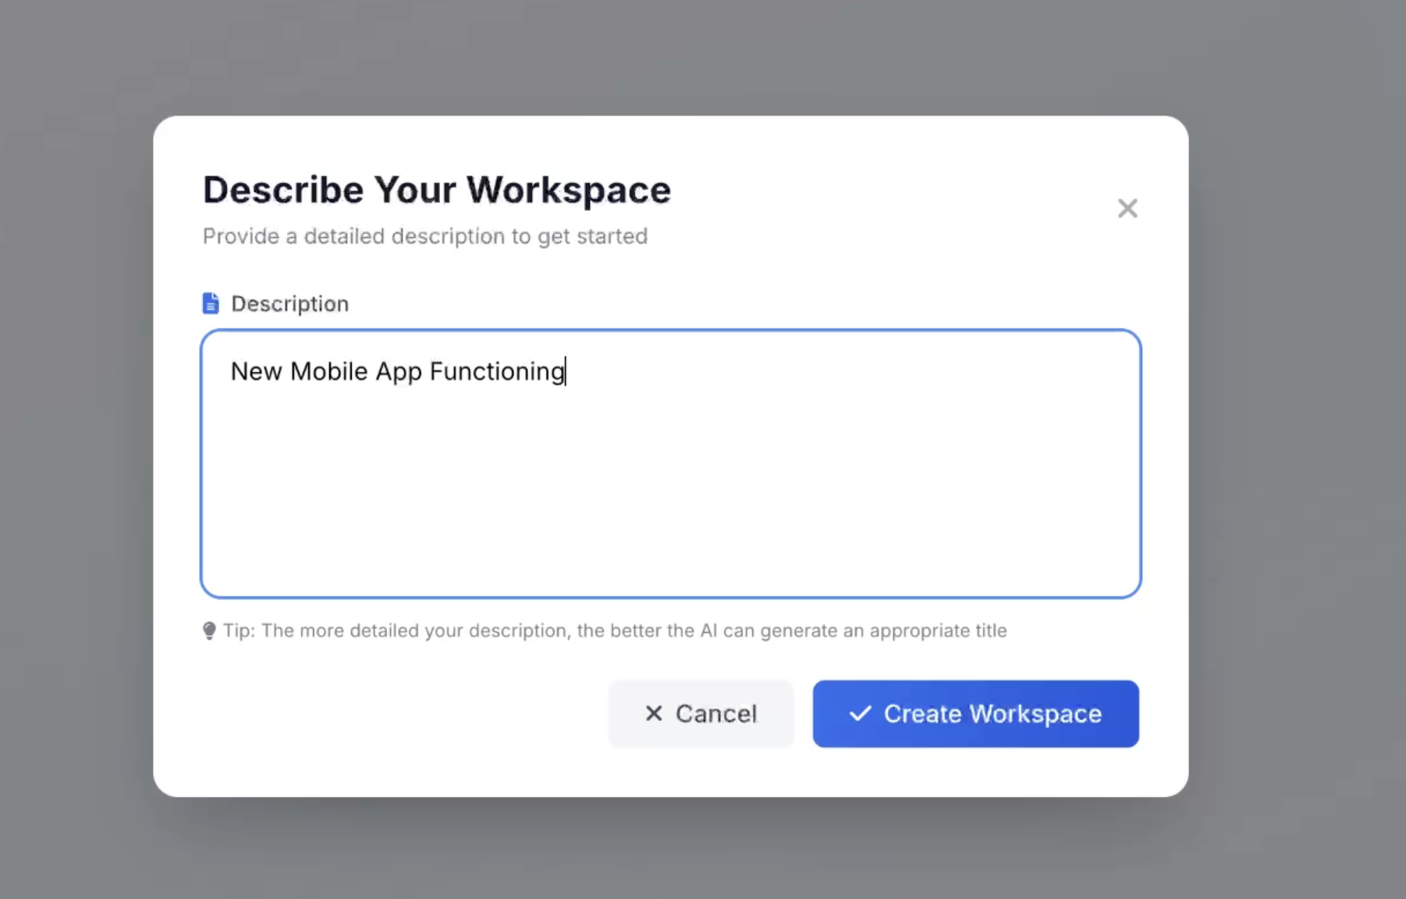1406x899 pixels.
Task: Click the lightbulb tip icon
Action: coord(209,631)
